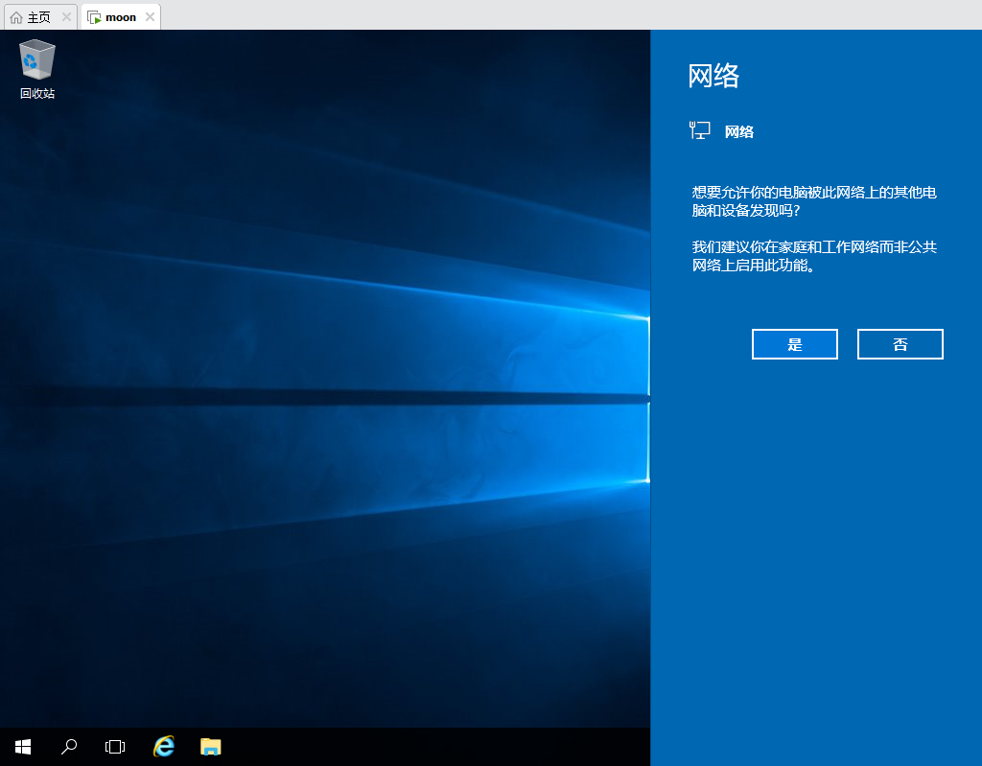
Task: Click the taskbar search magnifier
Action: tap(69, 747)
